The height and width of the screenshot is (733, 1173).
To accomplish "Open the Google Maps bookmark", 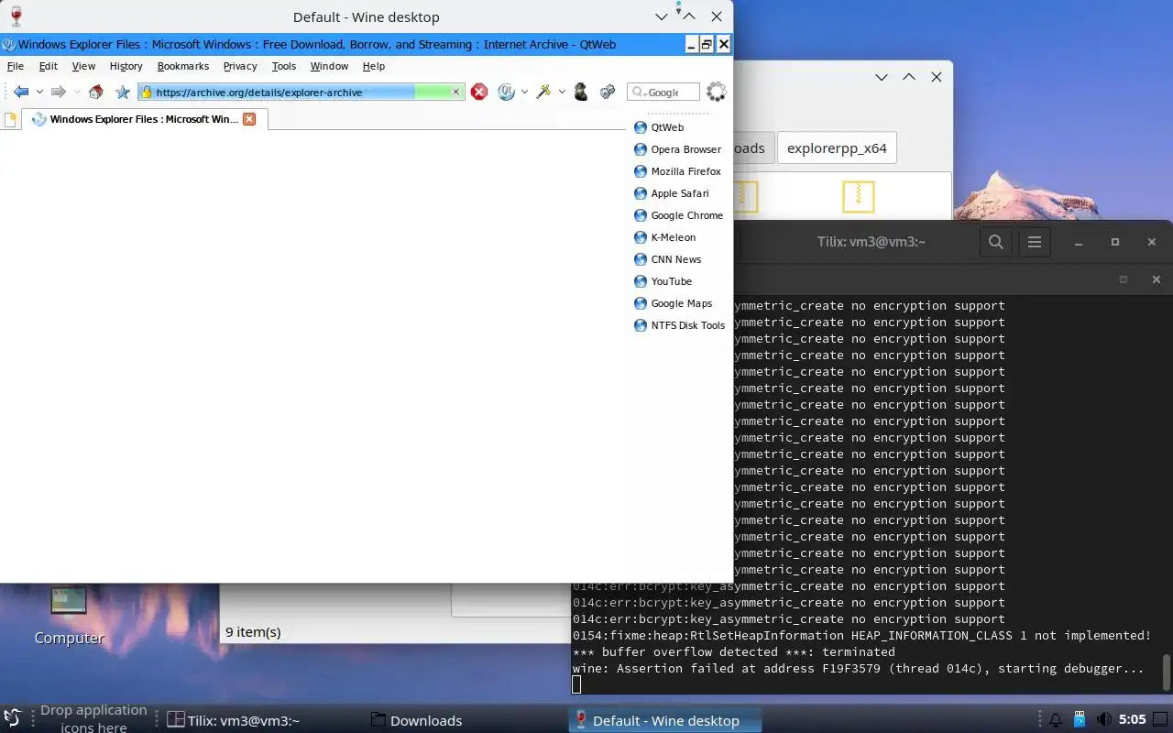I will [x=674, y=303].
